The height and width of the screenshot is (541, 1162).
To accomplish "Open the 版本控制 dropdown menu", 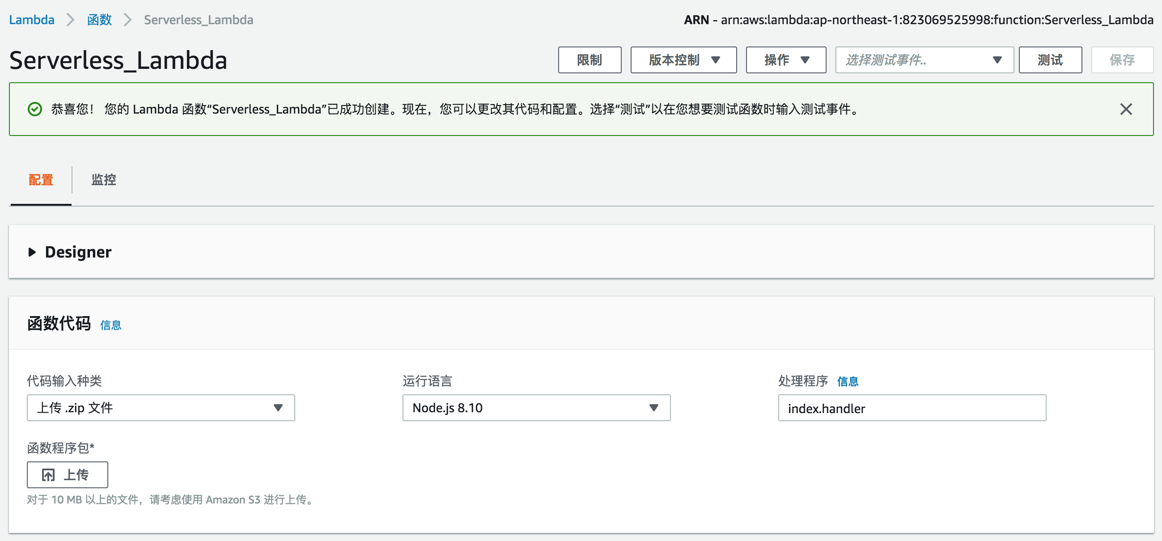I will 683,60.
